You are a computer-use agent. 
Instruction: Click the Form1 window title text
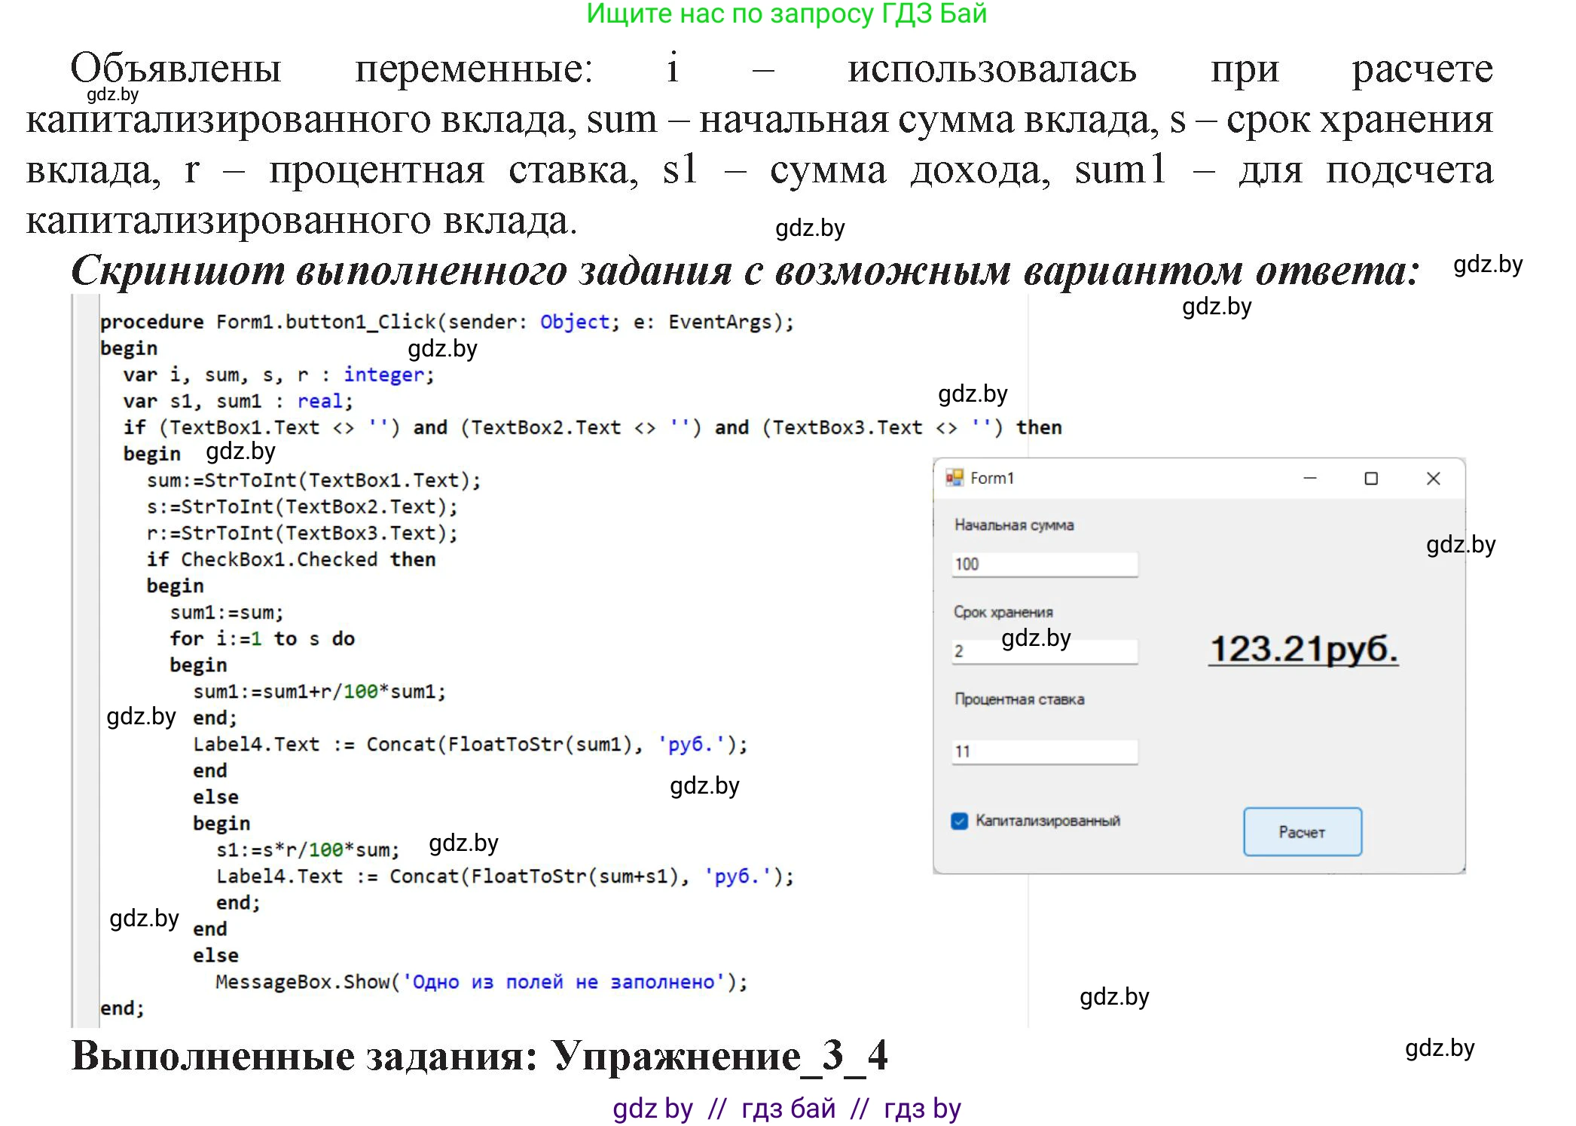[x=991, y=477]
